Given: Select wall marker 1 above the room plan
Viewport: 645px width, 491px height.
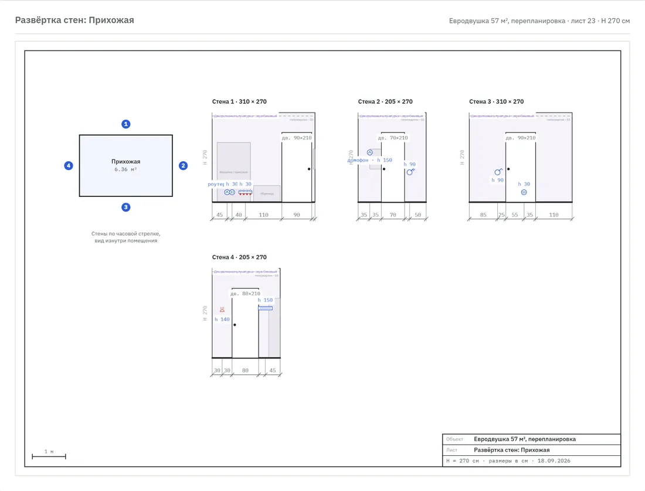Looking at the screenshot, I should click(x=126, y=124).
